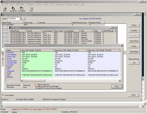Click History details horizontal scrollbar thumb

[34, 81]
